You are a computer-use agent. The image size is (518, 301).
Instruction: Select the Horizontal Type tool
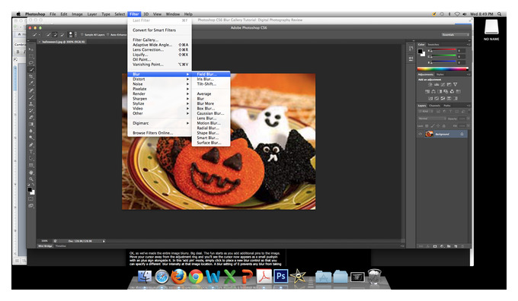(x=31, y=152)
